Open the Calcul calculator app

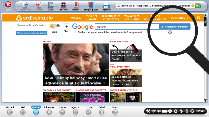click(x=102, y=112)
